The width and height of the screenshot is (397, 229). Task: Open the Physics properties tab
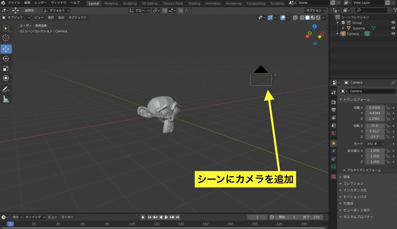(333, 151)
